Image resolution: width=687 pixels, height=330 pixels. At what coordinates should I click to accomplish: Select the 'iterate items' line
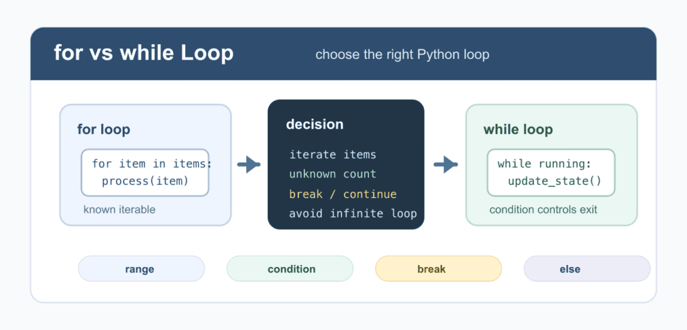333,155
